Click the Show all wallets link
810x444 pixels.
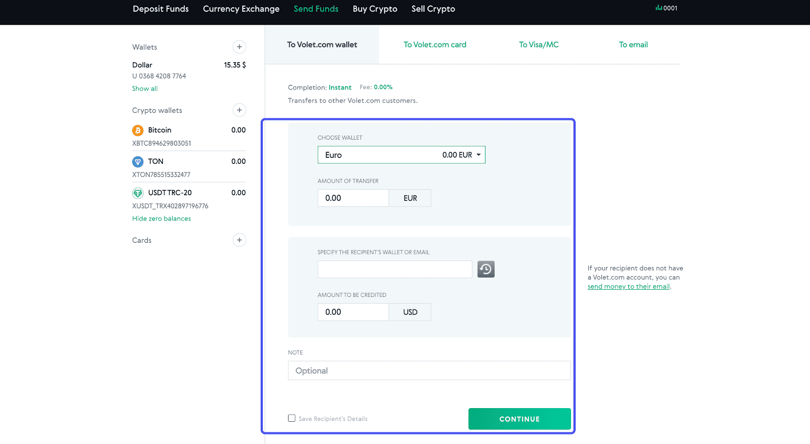(145, 88)
